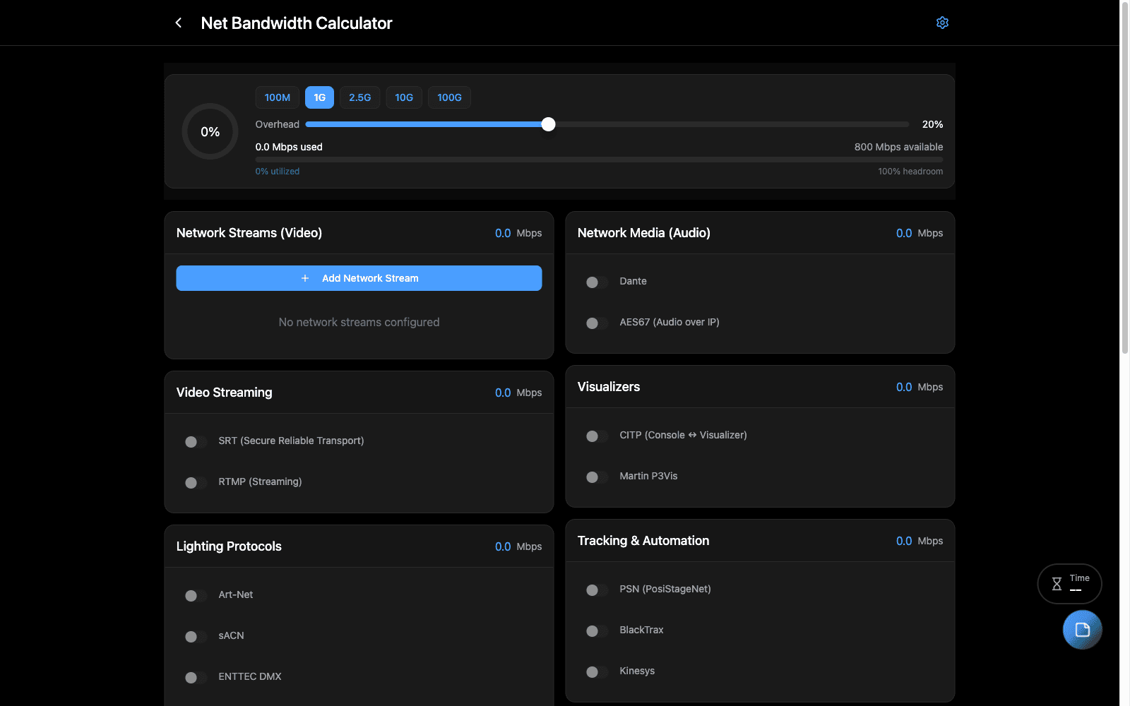The image size is (1130, 706).
Task: Turn on PSN (PosiStageNet)
Action: [597, 590]
